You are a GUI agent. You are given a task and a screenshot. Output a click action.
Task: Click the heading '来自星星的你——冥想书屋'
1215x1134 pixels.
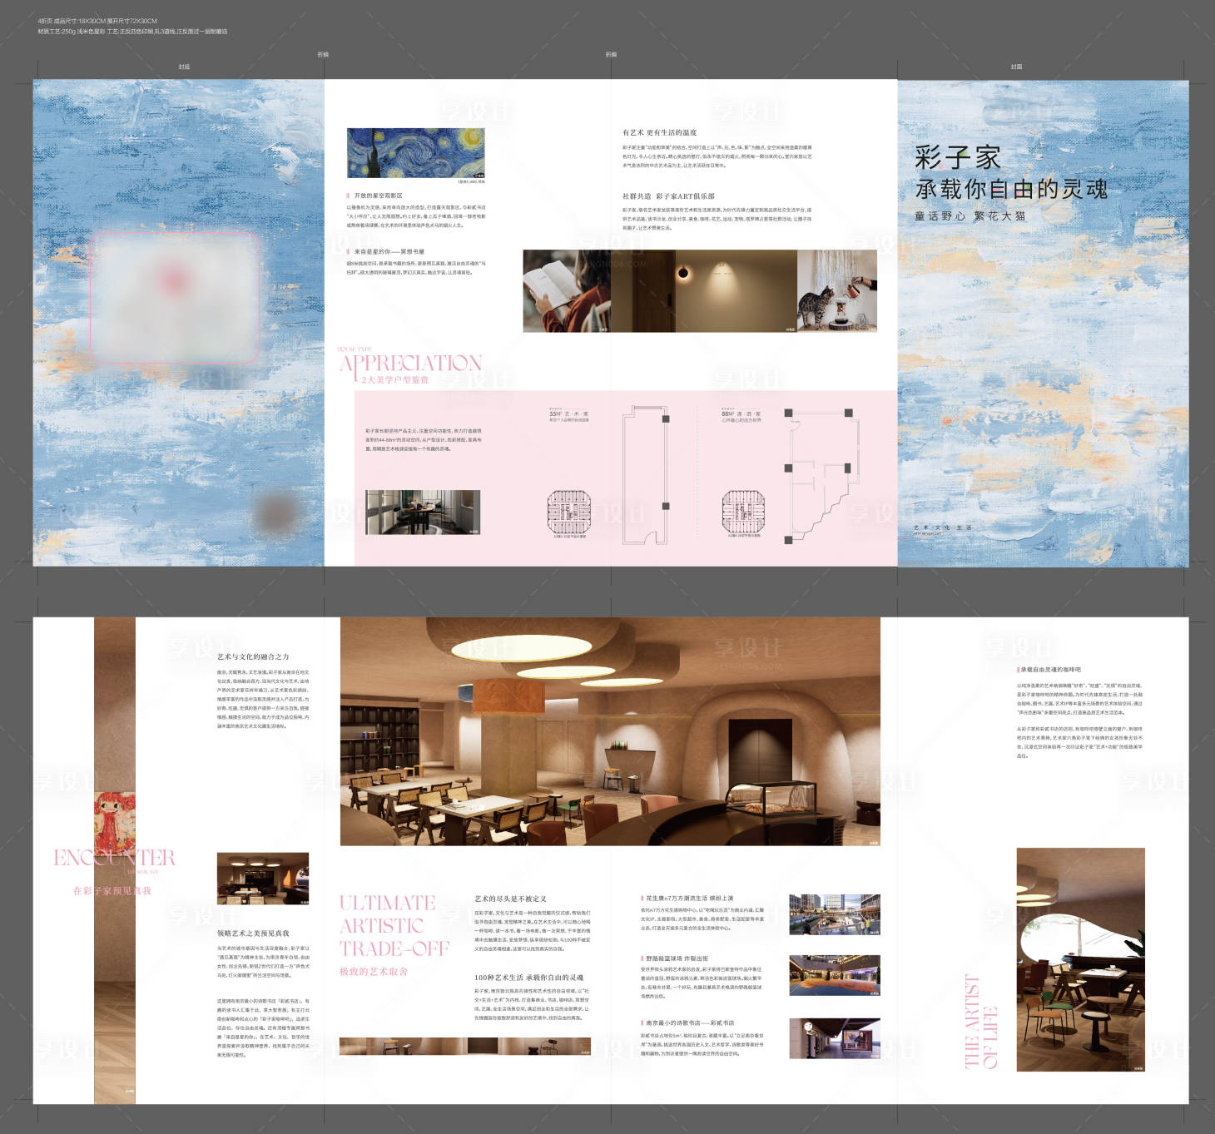[389, 251]
